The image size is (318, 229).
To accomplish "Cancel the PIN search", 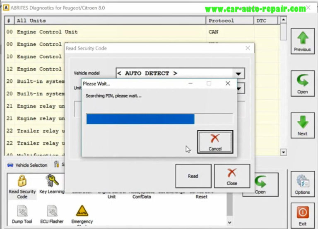I will [x=215, y=142].
